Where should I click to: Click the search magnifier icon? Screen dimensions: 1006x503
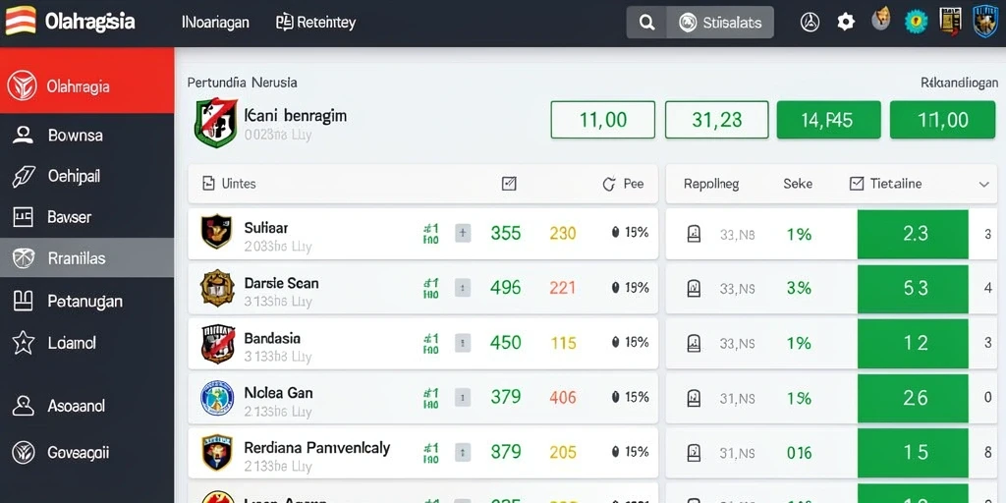646,24
